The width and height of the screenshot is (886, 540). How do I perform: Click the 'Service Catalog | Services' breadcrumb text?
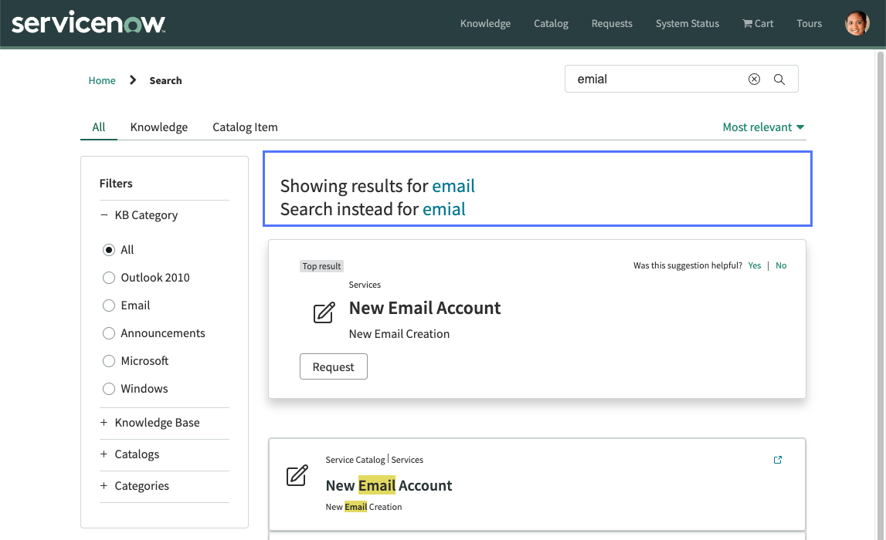pos(374,460)
